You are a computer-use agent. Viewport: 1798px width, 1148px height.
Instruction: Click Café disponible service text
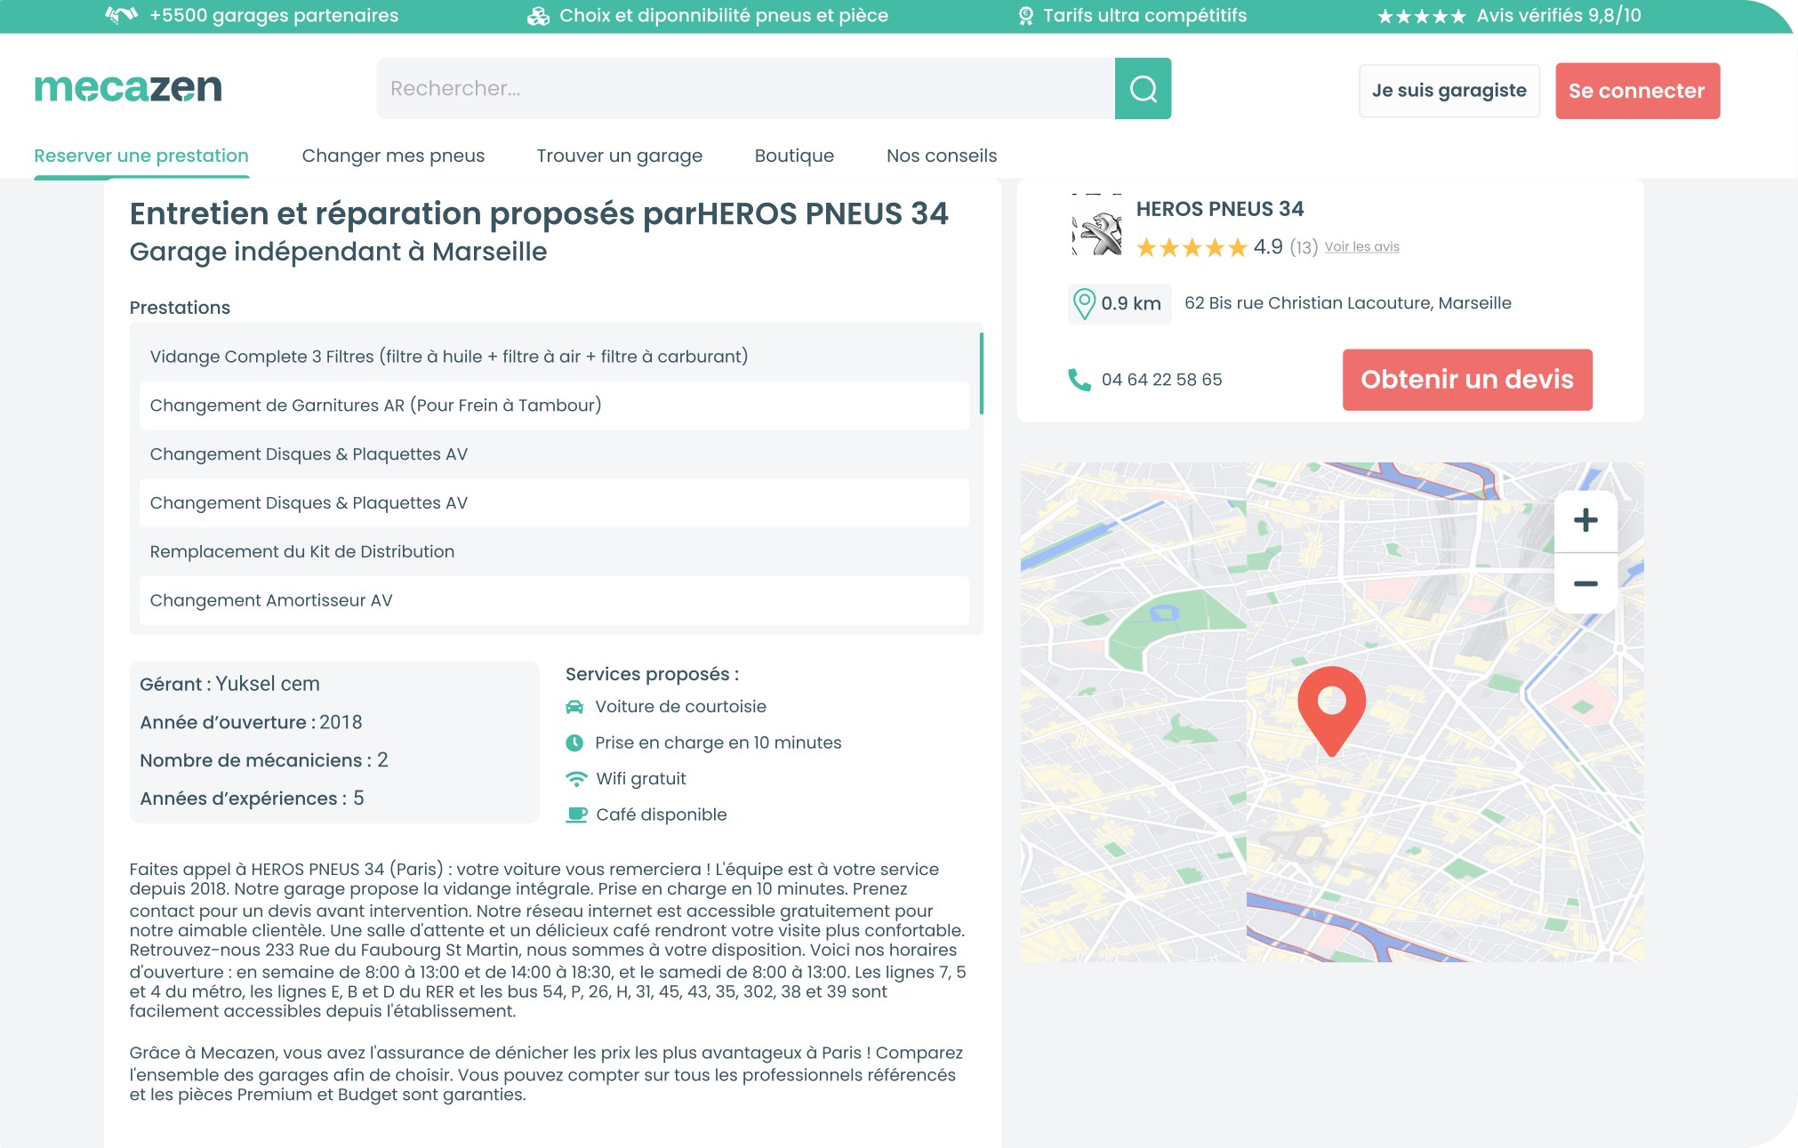[x=661, y=815]
